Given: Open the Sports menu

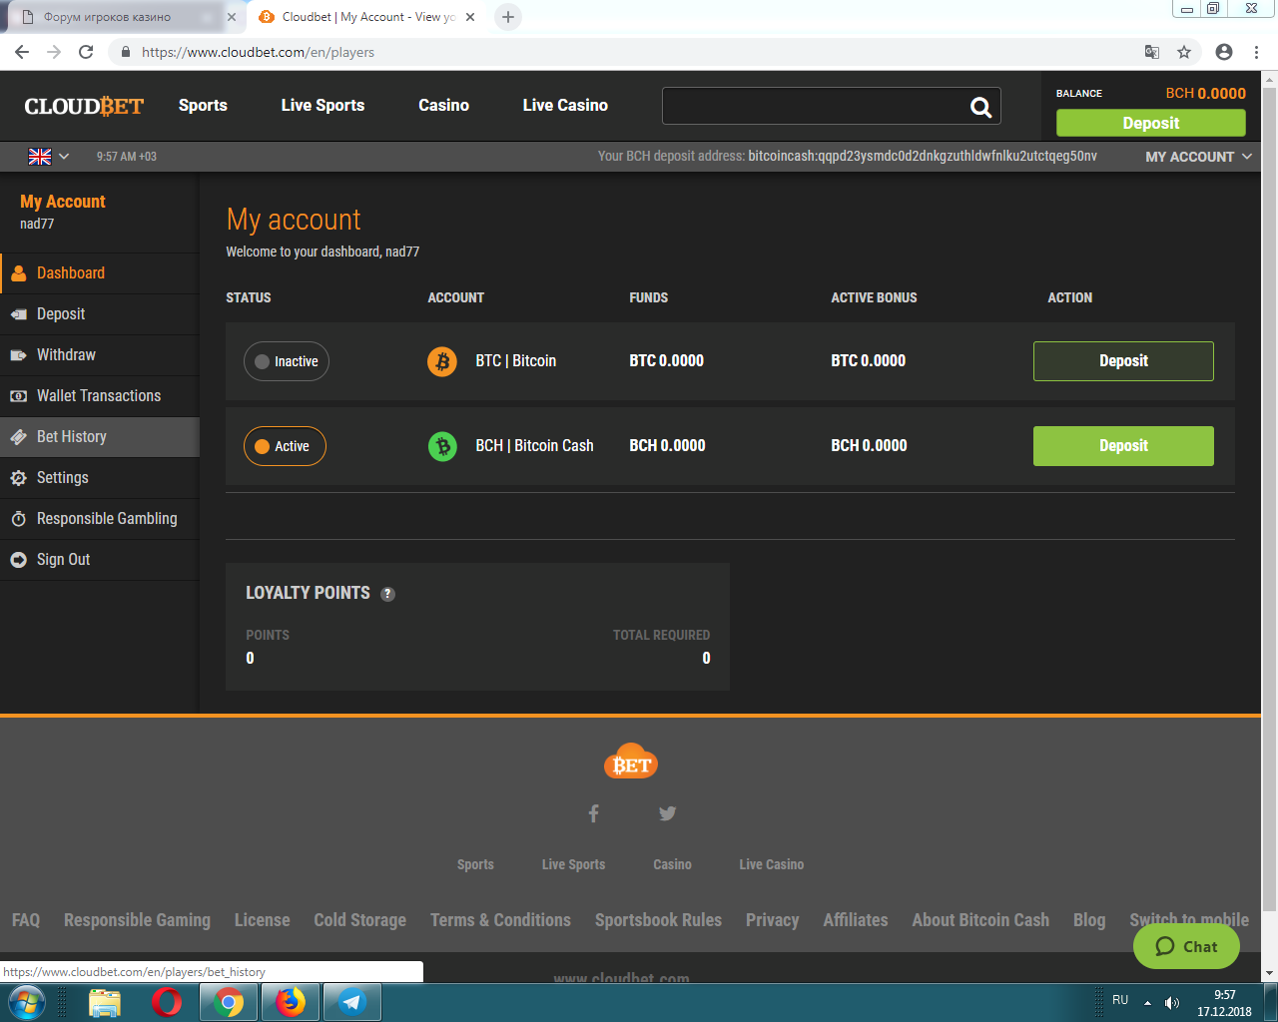Looking at the screenshot, I should click(203, 105).
